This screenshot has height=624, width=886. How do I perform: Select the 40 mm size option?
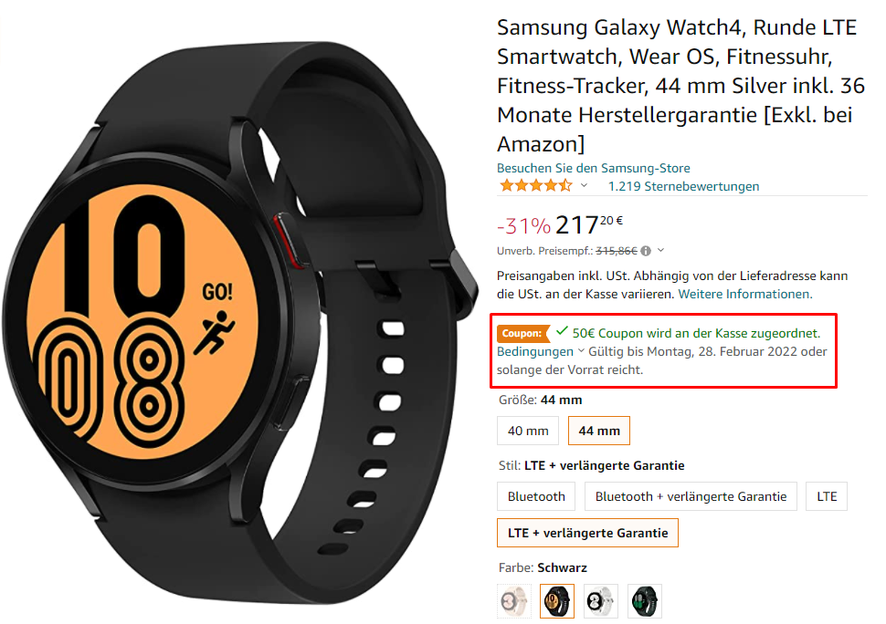click(528, 431)
